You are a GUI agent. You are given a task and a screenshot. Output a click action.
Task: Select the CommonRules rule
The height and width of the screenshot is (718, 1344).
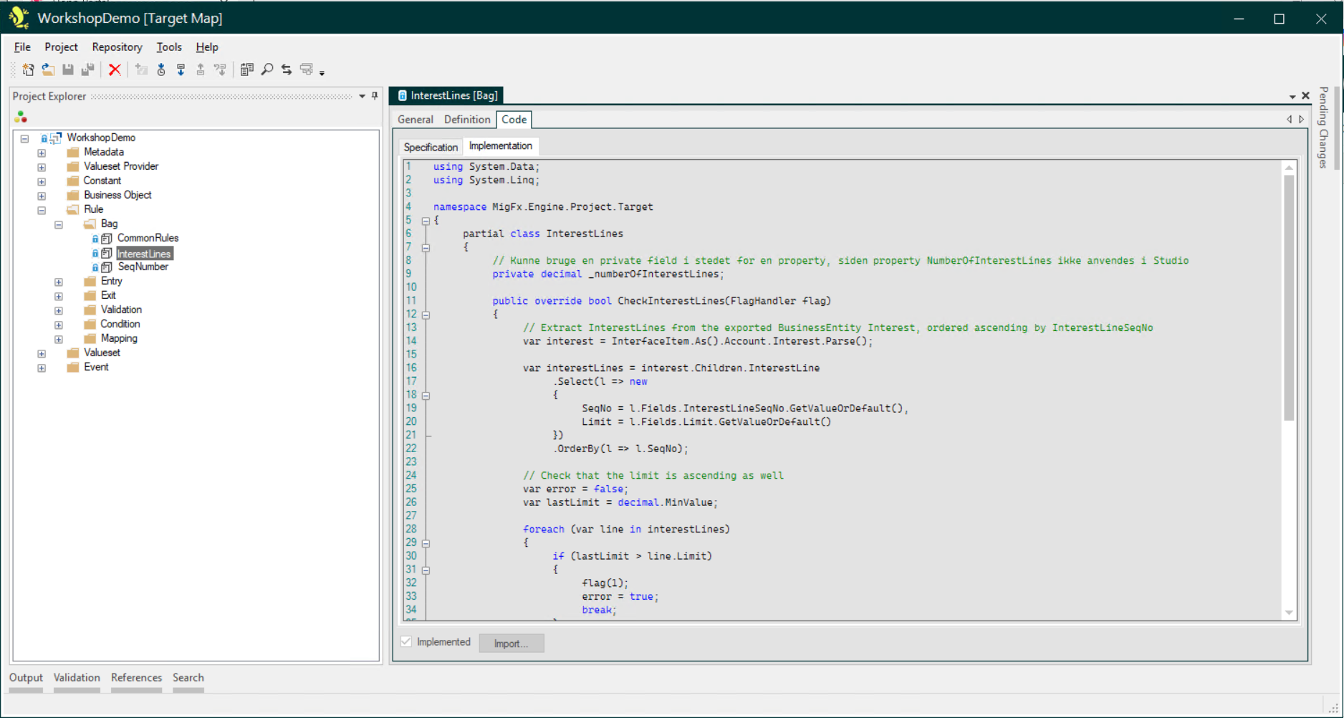pyautogui.click(x=148, y=238)
